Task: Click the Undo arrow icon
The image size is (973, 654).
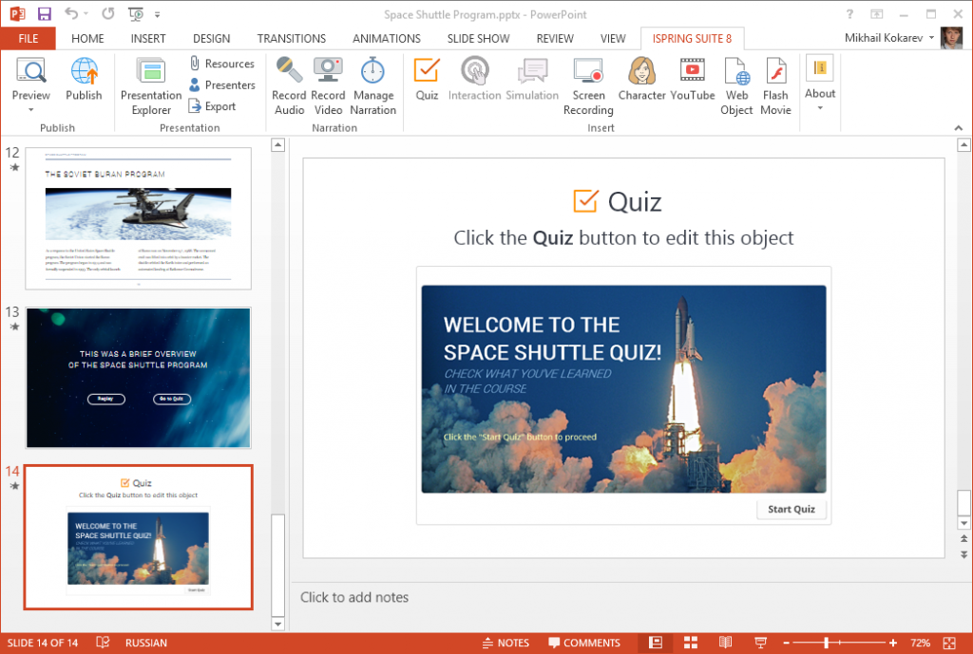Action: [71, 13]
